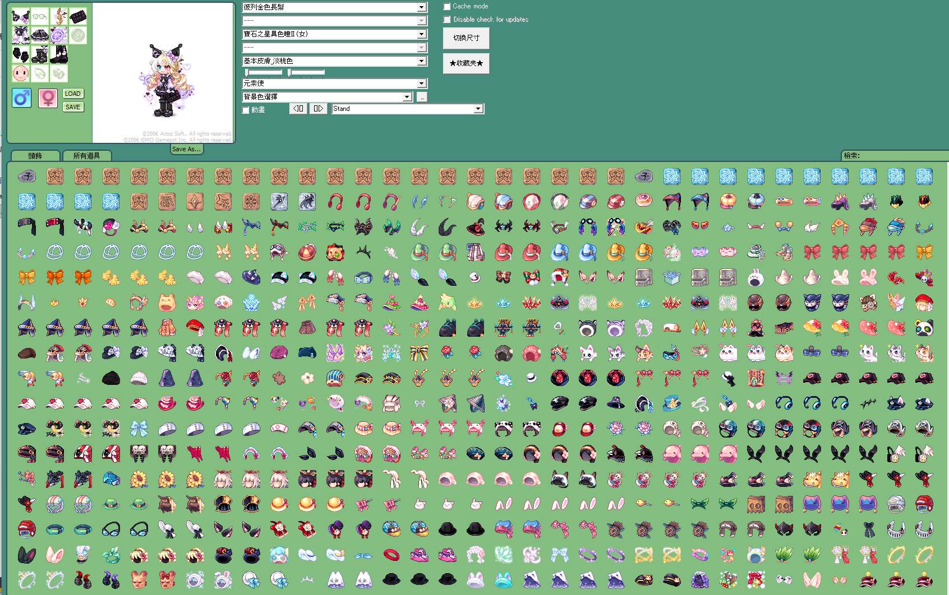
Task: Pick the silver sword tile item
Action: pyautogui.click(x=279, y=202)
